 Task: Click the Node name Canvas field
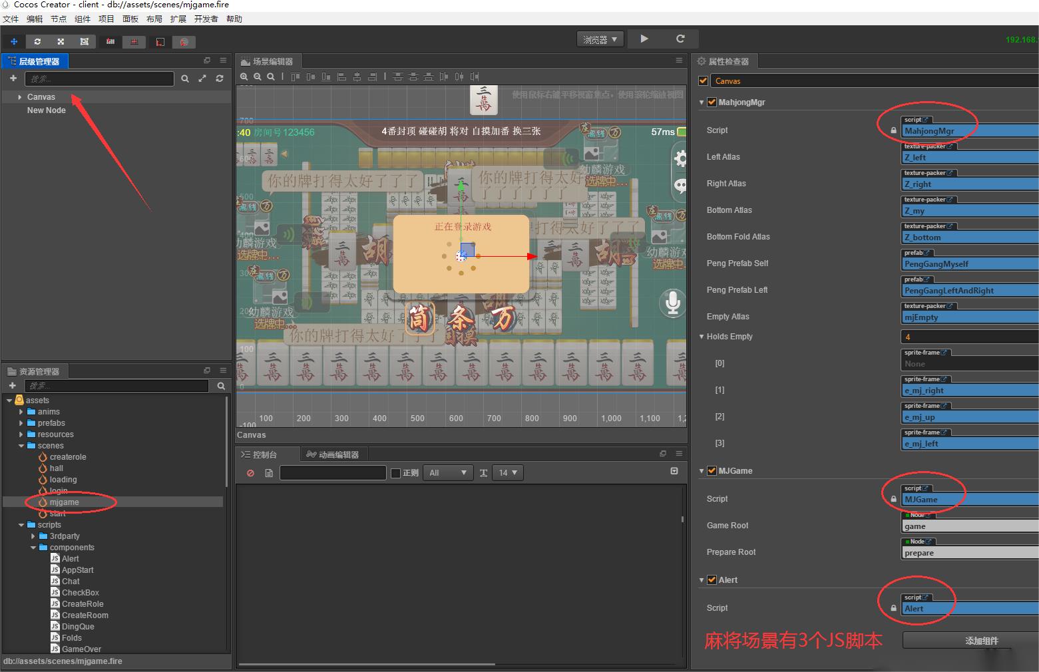(x=875, y=81)
